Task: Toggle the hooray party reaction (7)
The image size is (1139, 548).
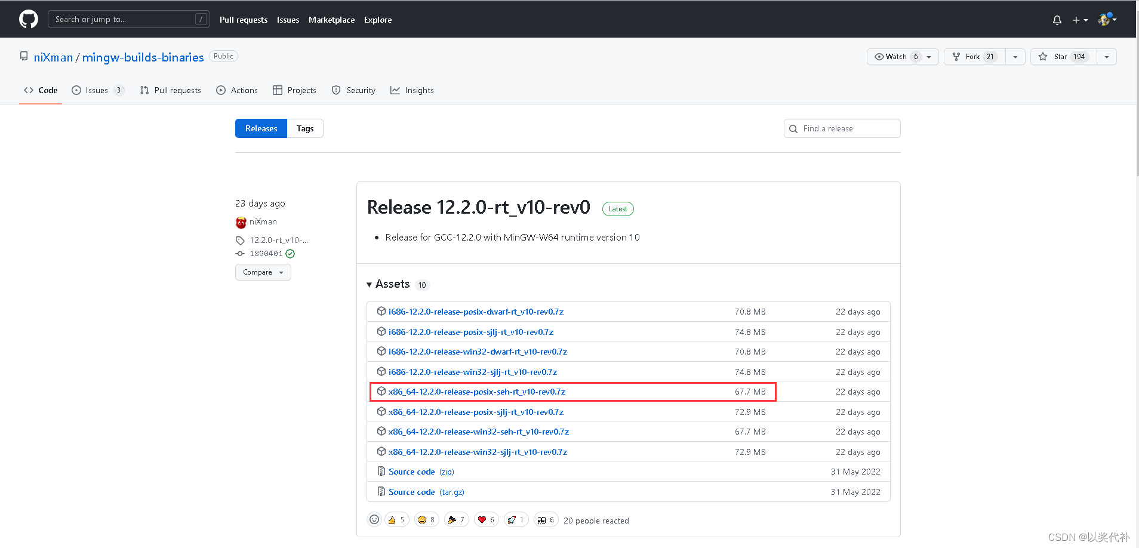Action: (457, 519)
